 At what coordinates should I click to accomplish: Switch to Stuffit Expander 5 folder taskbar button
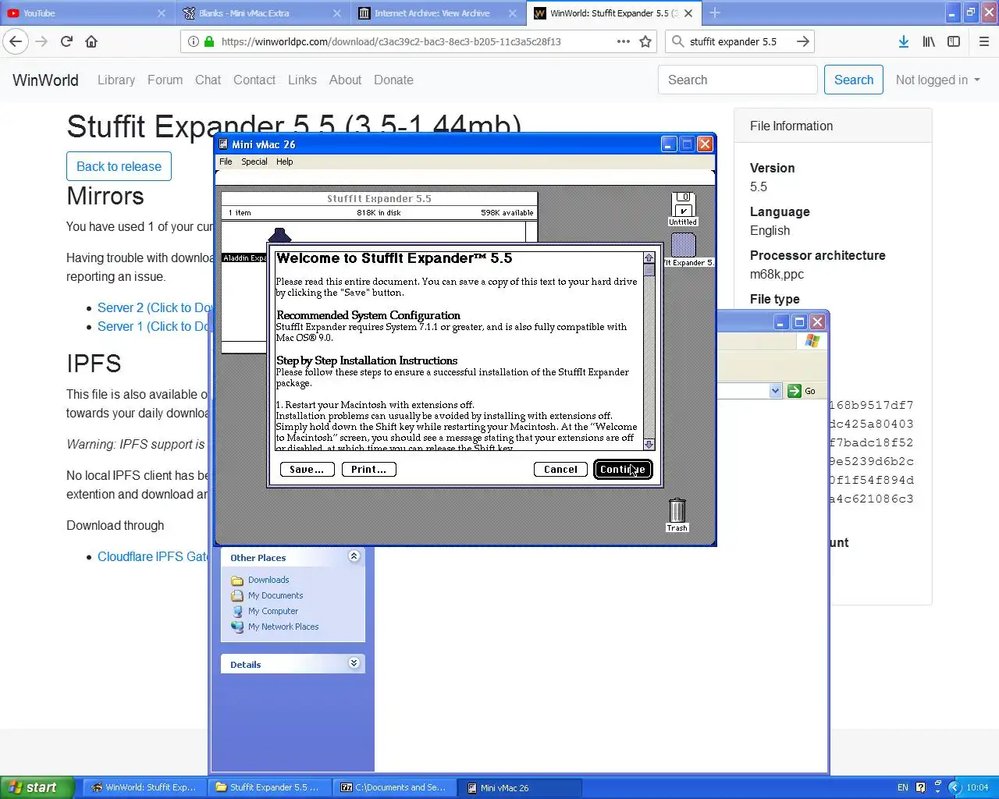pos(269,787)
